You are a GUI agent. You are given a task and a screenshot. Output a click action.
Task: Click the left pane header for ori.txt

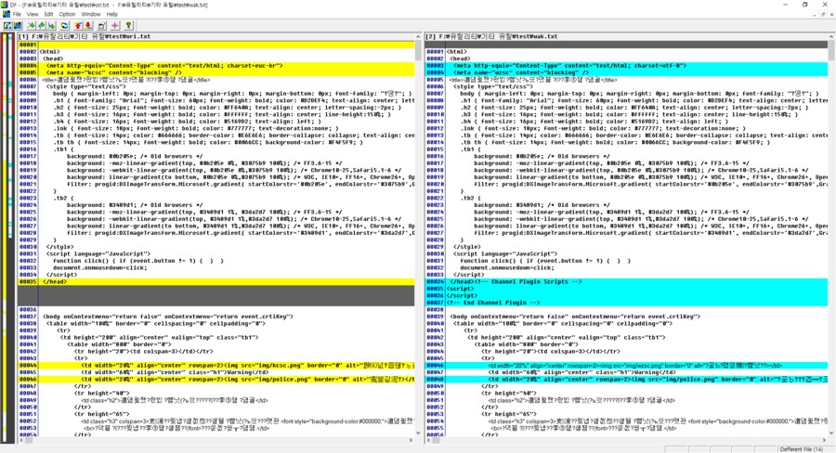pyautogui.click(x=216, y=37)
